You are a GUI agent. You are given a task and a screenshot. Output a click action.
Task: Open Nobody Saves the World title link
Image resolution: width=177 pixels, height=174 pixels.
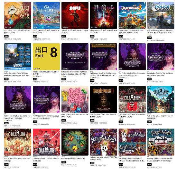click(103, 158)
